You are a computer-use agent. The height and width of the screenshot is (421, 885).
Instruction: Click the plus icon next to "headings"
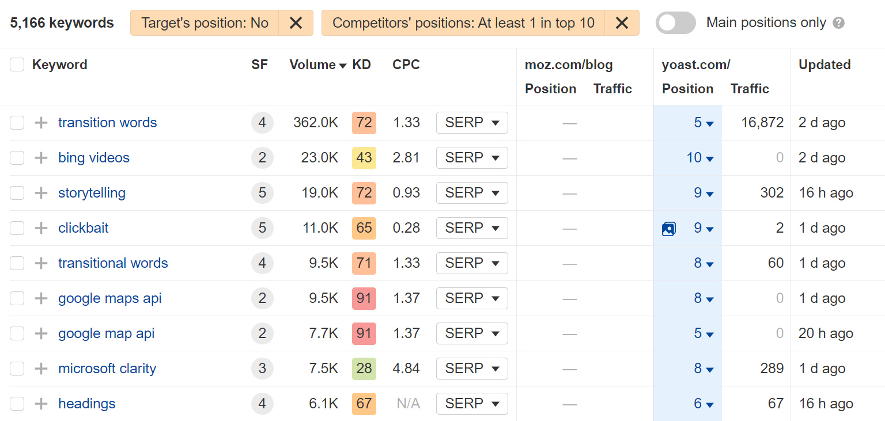[x=40, y=404]
